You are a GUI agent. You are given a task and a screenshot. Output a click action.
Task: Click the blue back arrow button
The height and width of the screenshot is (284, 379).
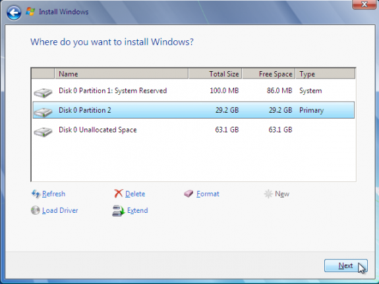point(14,13)
